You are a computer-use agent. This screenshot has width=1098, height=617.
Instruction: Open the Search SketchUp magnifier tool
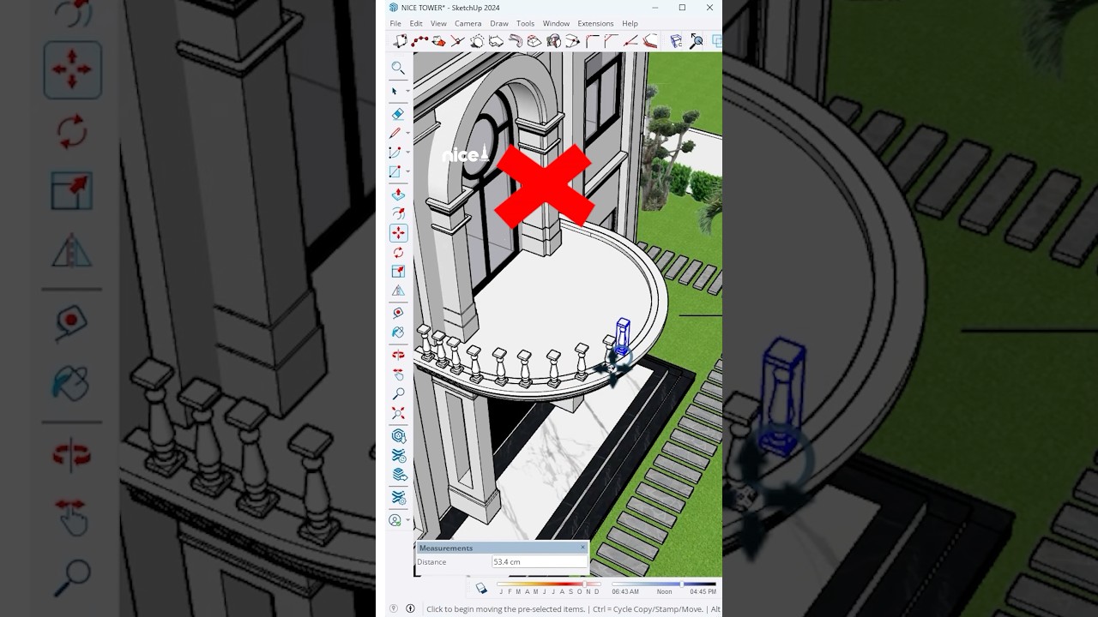click(398, 68)
